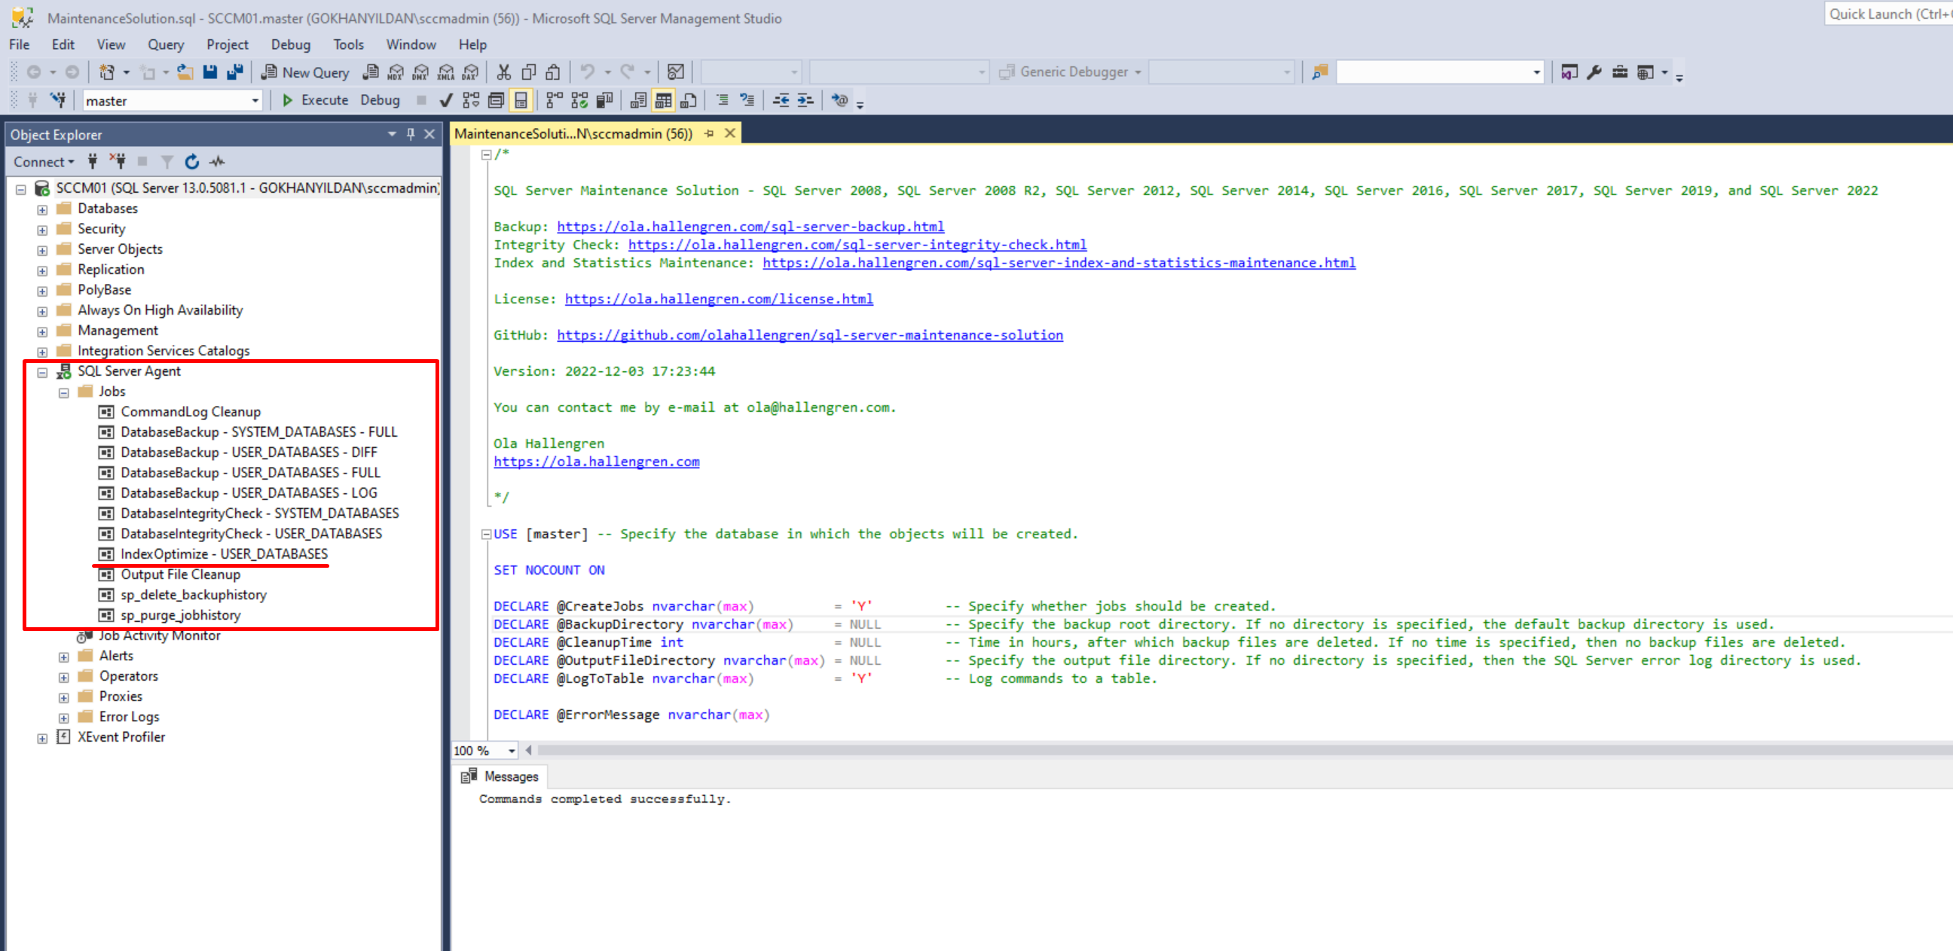Toggle Include Client Statistics
The height and width of the screenshot is (951, 1953).
point(604,100)
